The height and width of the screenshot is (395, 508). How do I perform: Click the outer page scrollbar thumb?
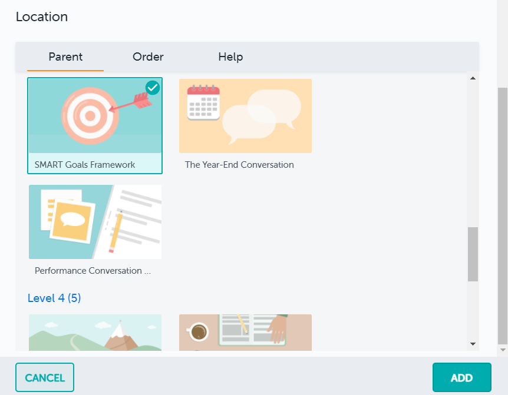(503, 215)
